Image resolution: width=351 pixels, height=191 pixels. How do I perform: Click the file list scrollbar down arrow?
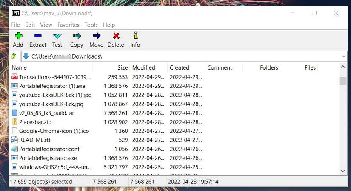[343, 171]
